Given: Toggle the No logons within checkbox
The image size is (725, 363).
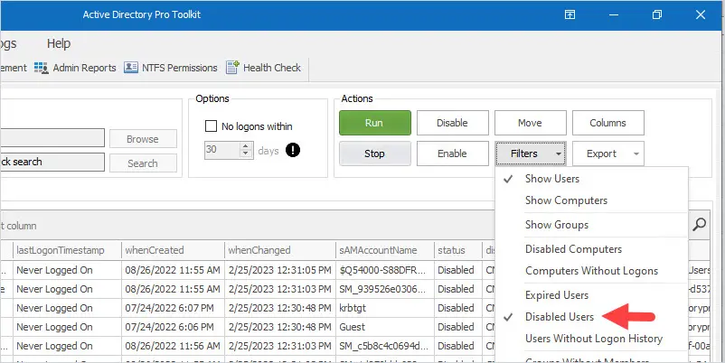Looking at the screenshot, I should point(211,126).
